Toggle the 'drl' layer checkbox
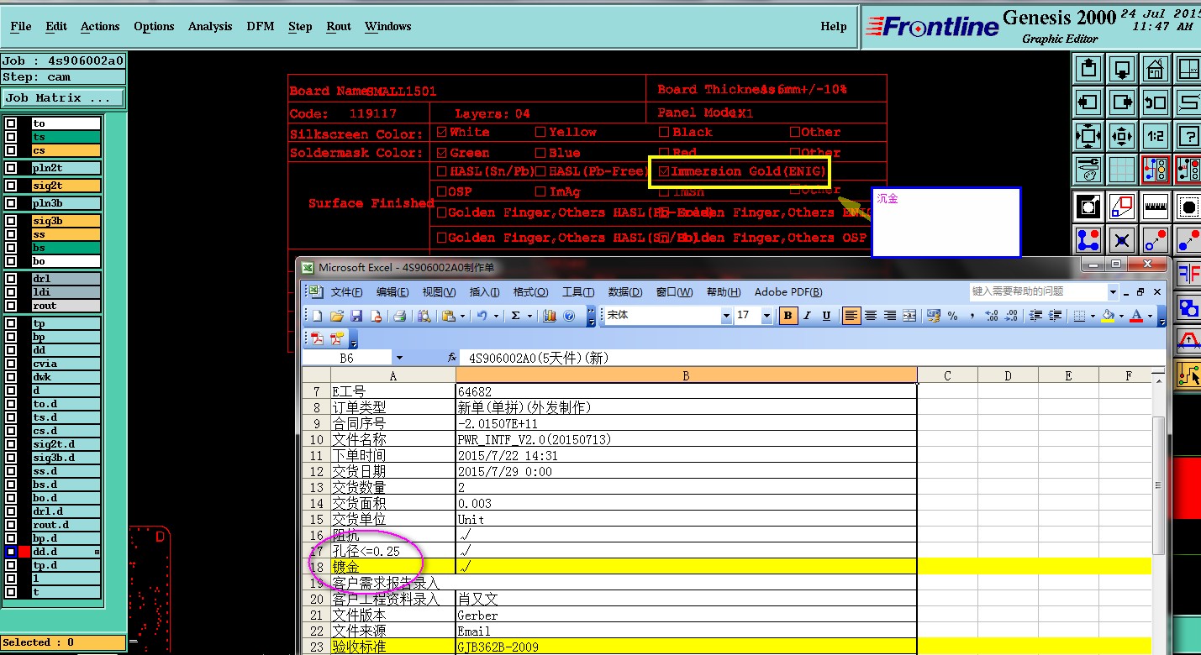Image resolution: width=1201 pixels, height=655 pixels. click(11, 279)
